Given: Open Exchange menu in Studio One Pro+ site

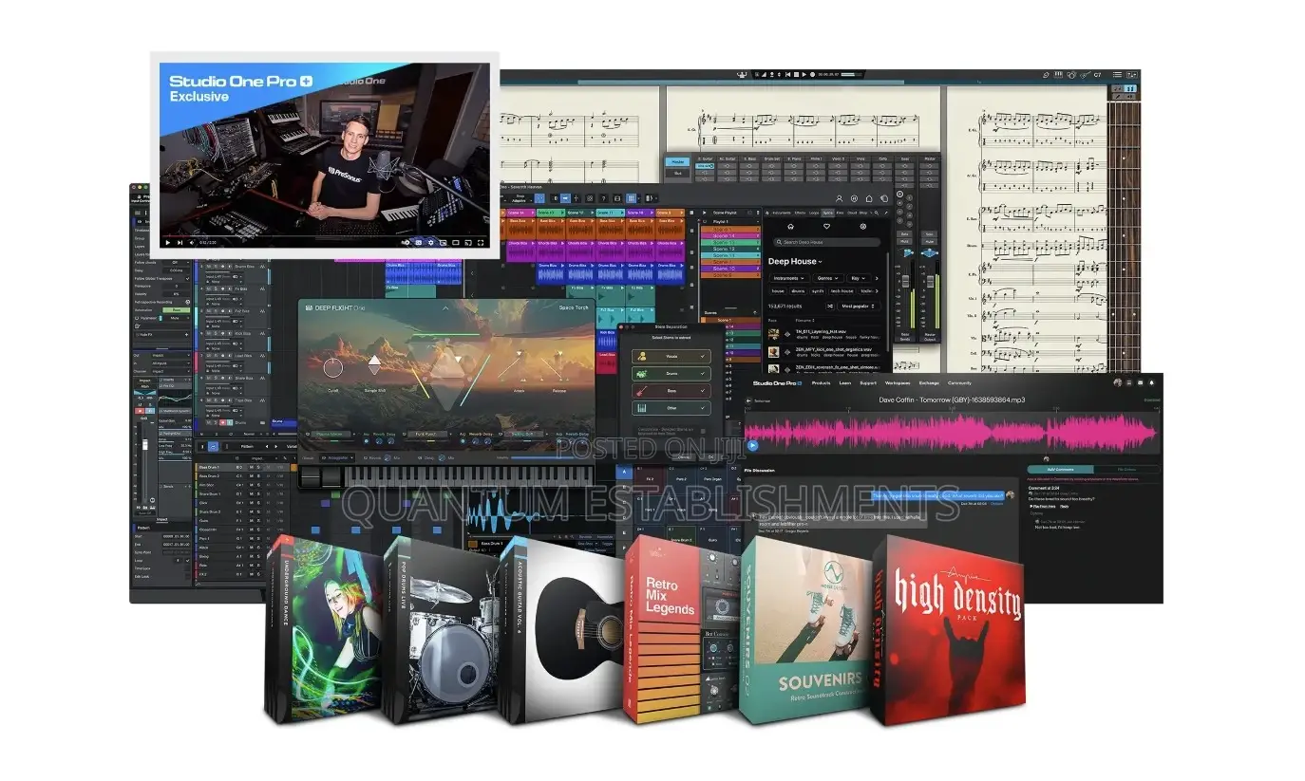Looking at the screenshot, I should coord(929,383).
